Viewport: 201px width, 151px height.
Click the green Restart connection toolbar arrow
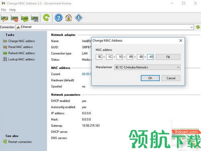tap(46, 18)
